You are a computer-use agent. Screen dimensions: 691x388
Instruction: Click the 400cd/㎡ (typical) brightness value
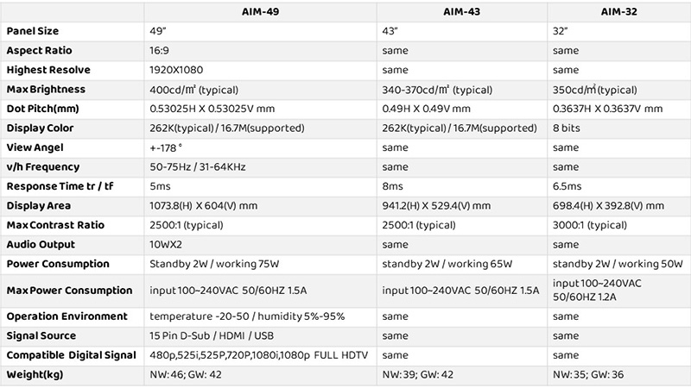tap(194, 89)
